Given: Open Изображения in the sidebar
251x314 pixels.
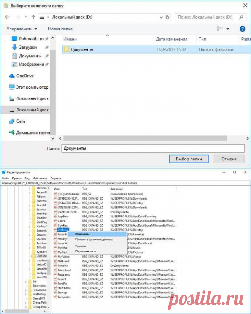Looking at the screenshot, I should (30, 65).
